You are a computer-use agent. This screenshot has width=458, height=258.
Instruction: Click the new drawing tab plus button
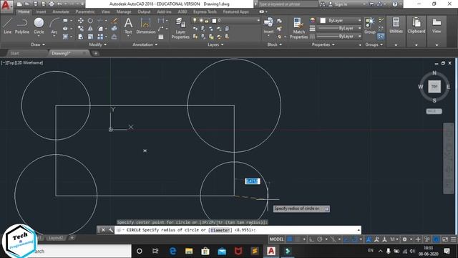click(95, 53)
